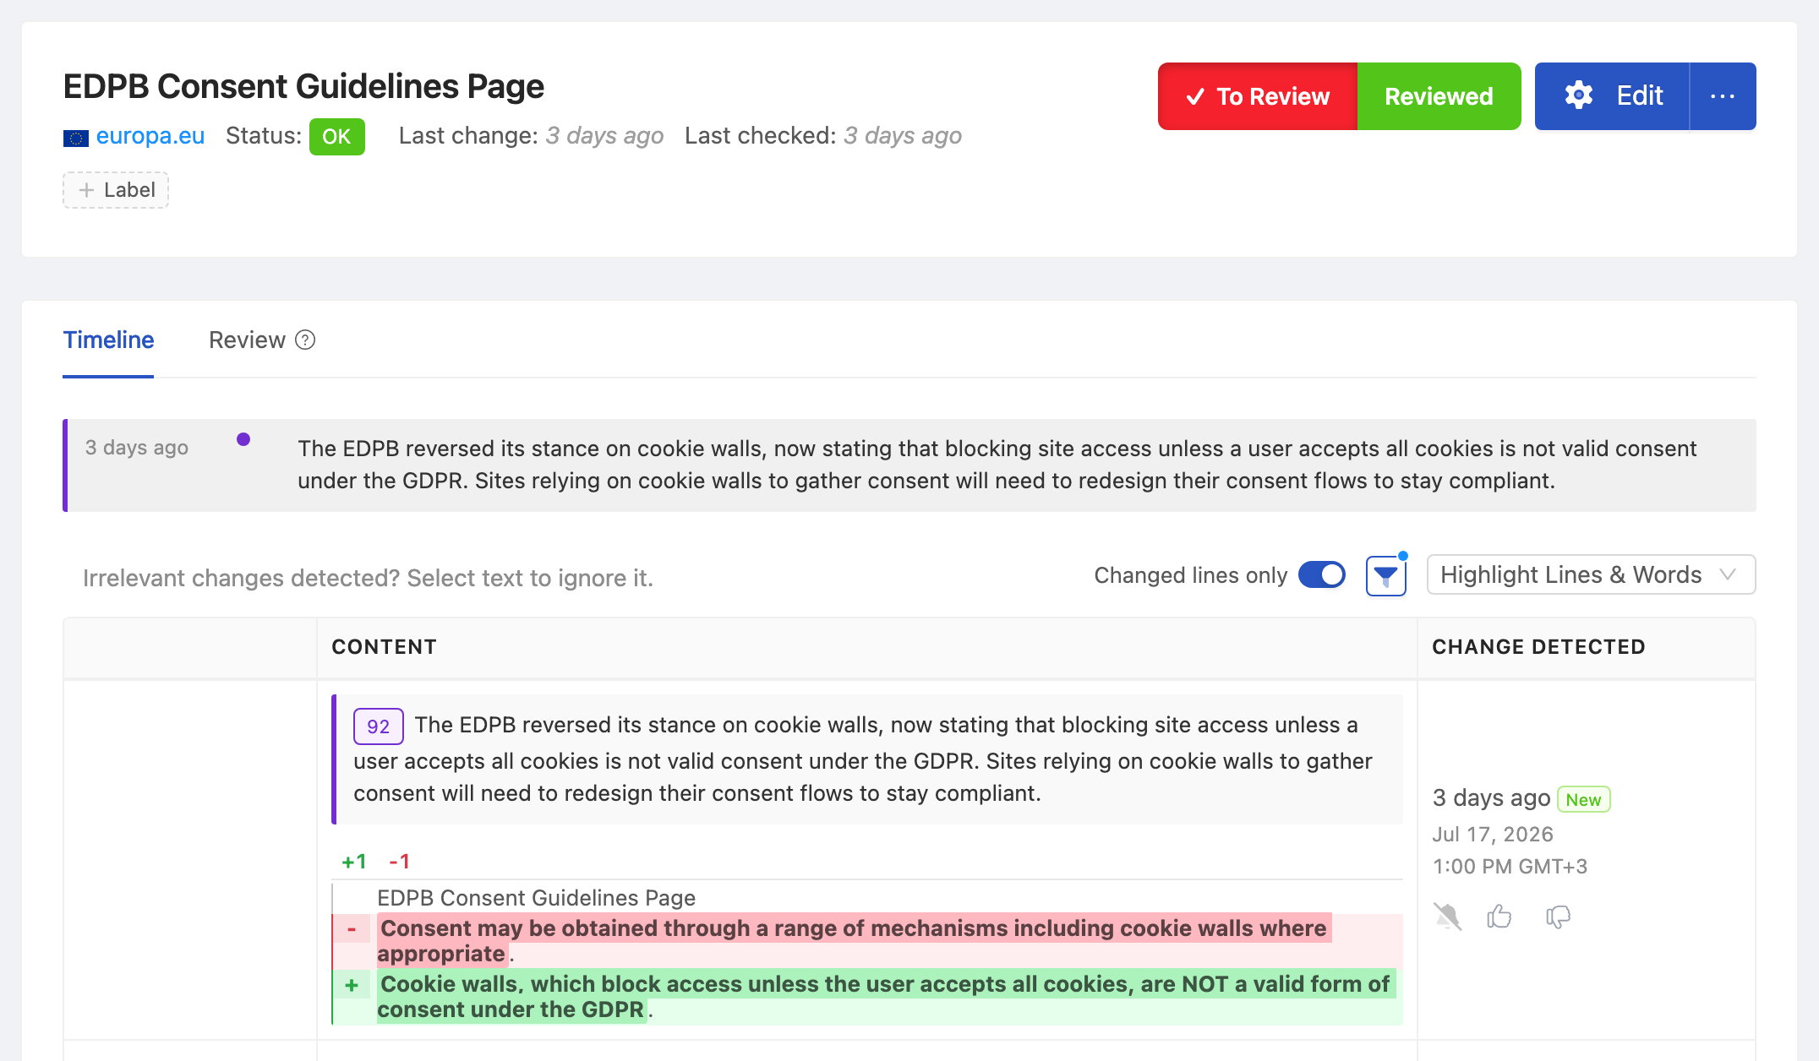Screen dimensions: 1819x1061
Task: Add a Label to the page
Action: coord(116,190)
